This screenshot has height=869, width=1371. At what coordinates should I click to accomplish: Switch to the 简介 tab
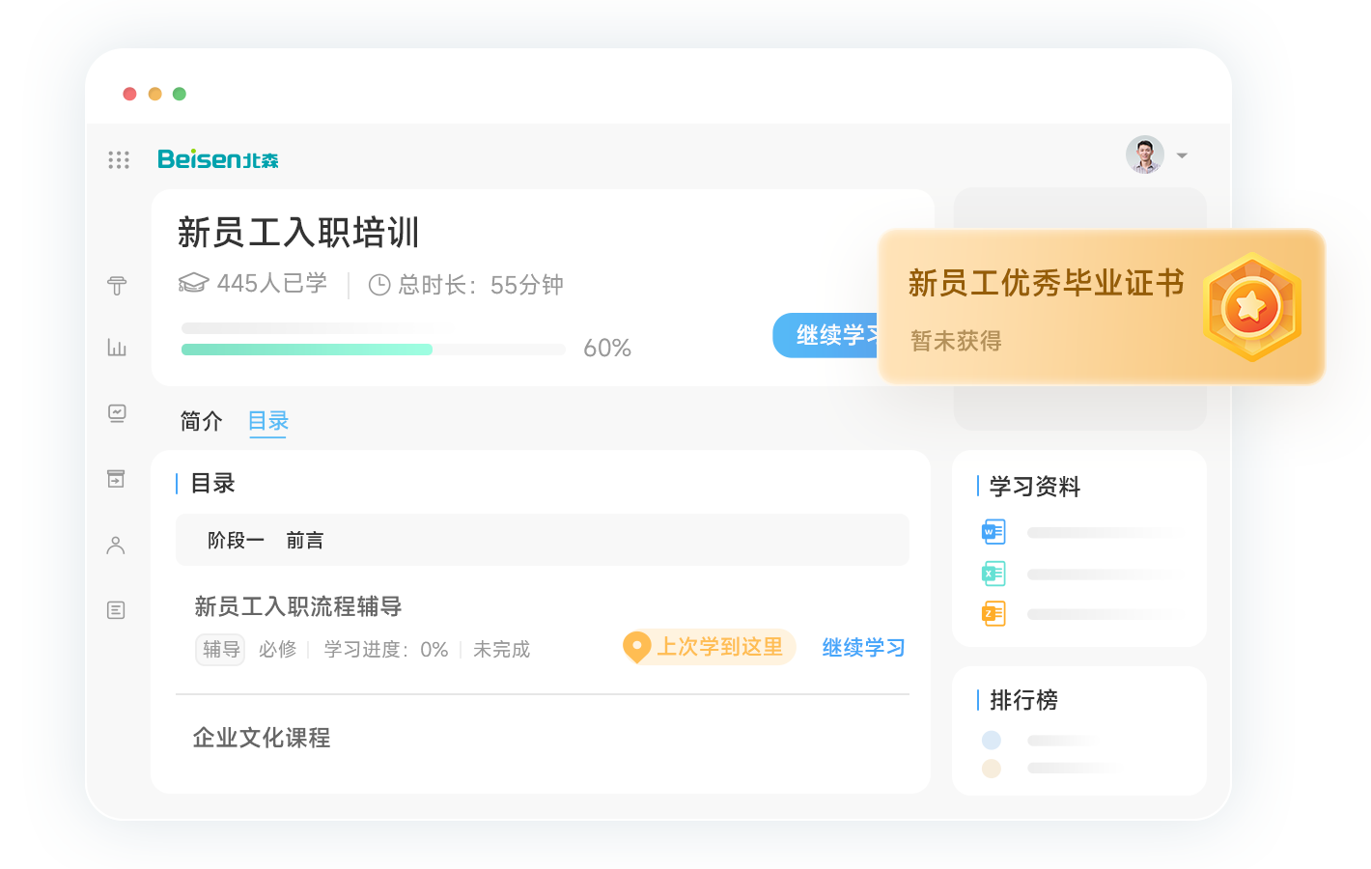pyautogui.click(x=201, y=421)
